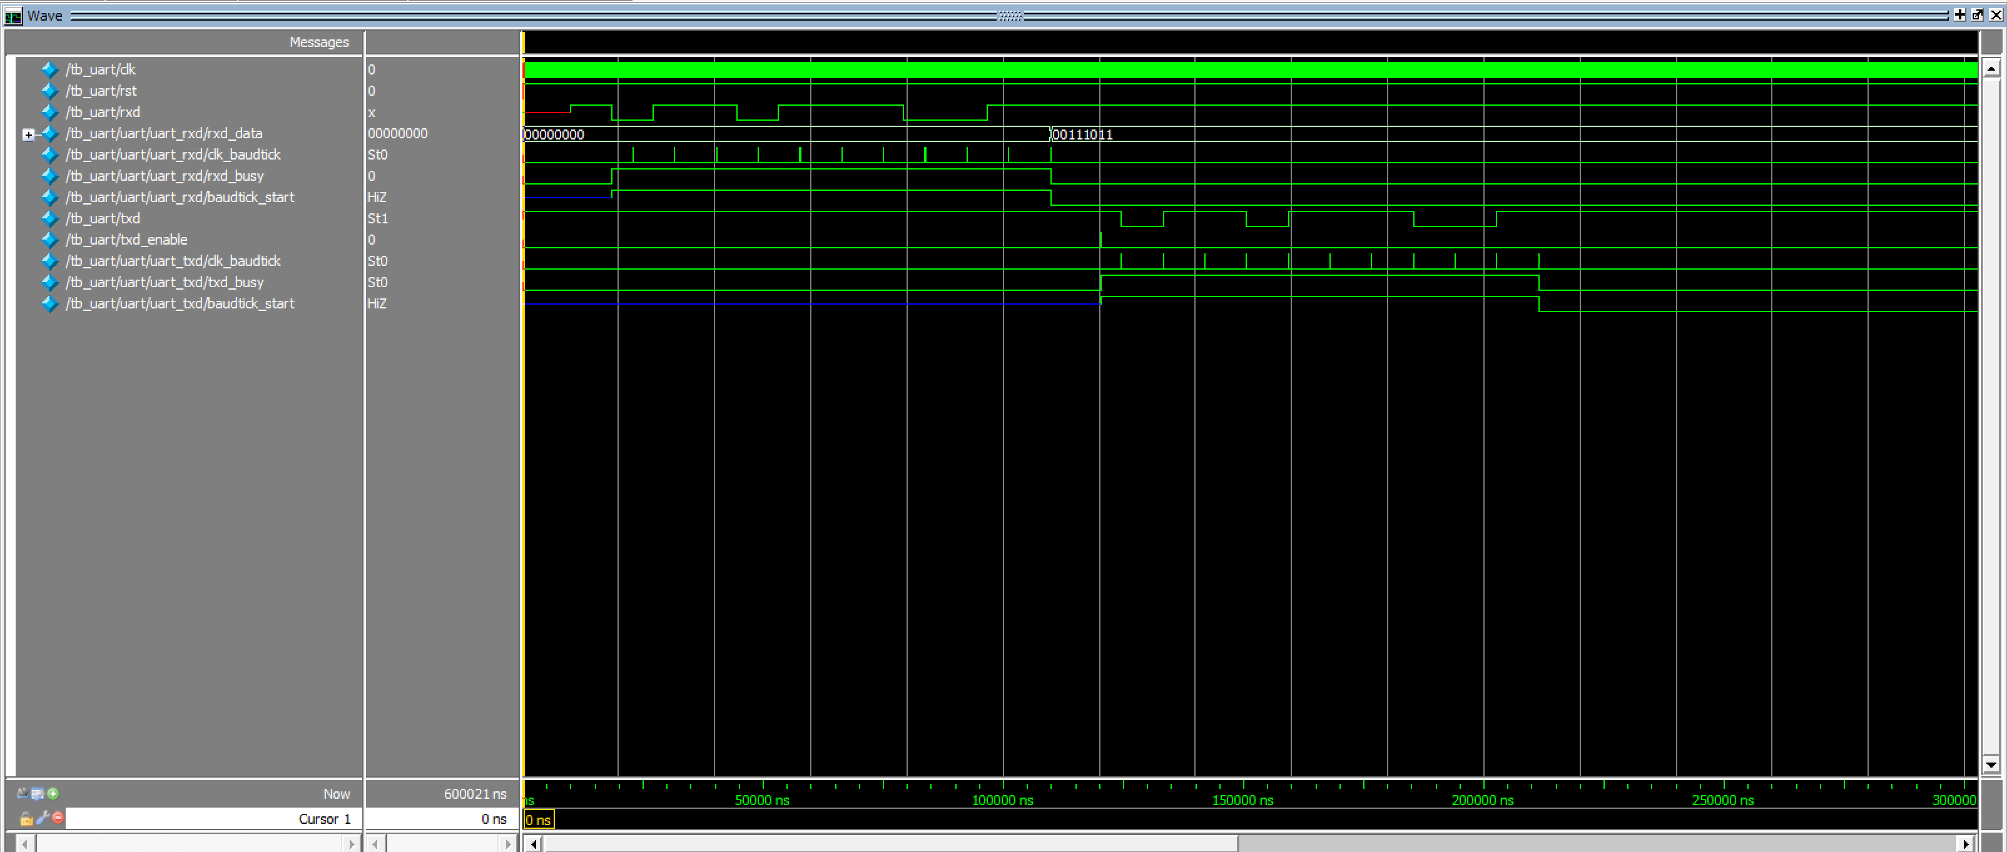Select signal name /tb_uart/txd

pos(103,218)
